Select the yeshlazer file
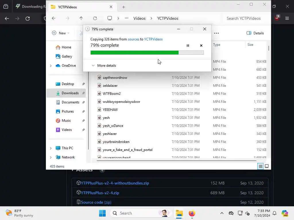 pyautogui.click(x=110, y=134)
